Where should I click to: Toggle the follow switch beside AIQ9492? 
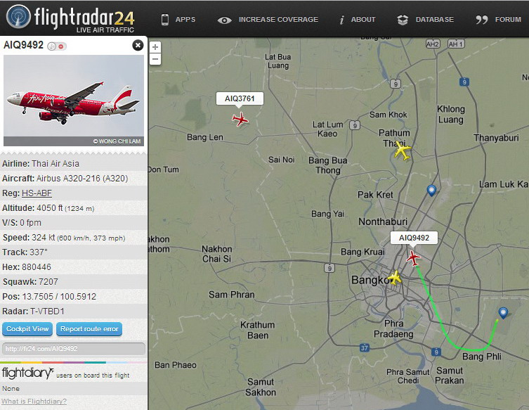click(x=57, y=46)
